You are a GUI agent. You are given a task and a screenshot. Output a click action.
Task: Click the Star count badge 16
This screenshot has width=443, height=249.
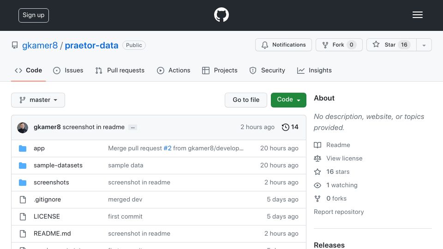404,45
